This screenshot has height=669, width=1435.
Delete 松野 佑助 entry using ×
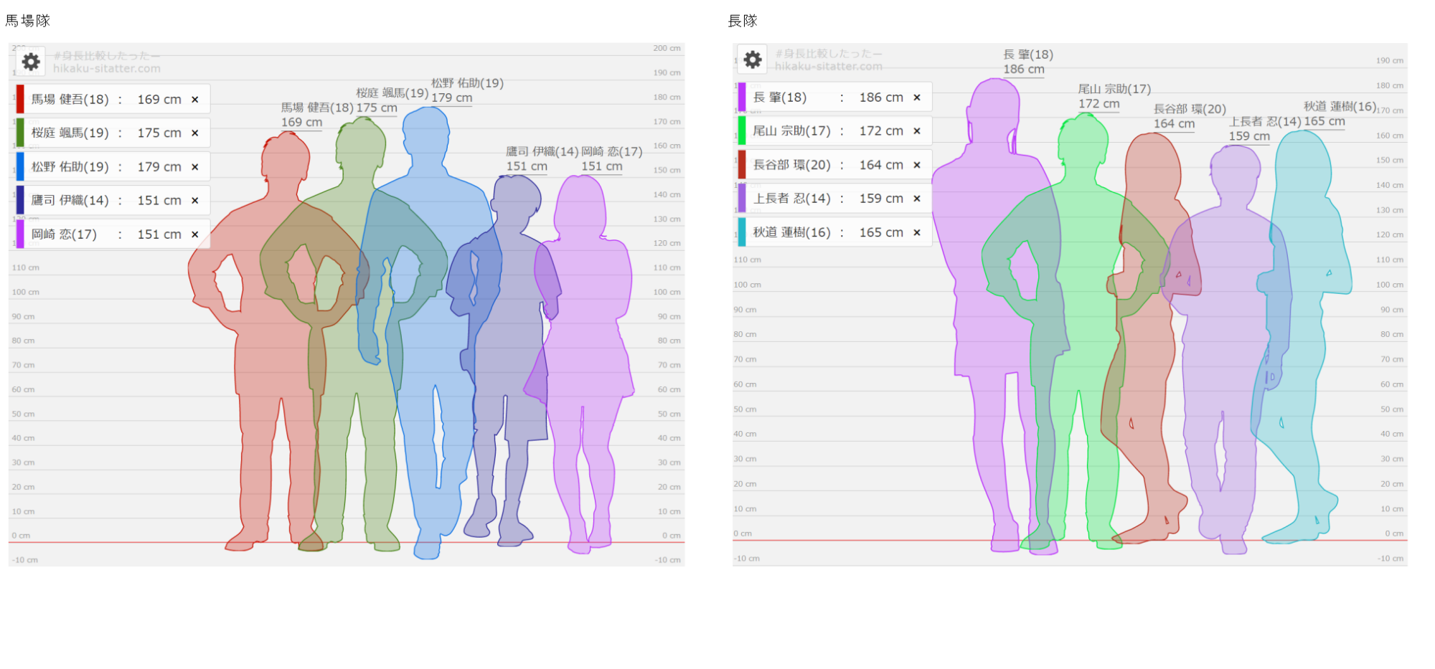tap(194, 167)
